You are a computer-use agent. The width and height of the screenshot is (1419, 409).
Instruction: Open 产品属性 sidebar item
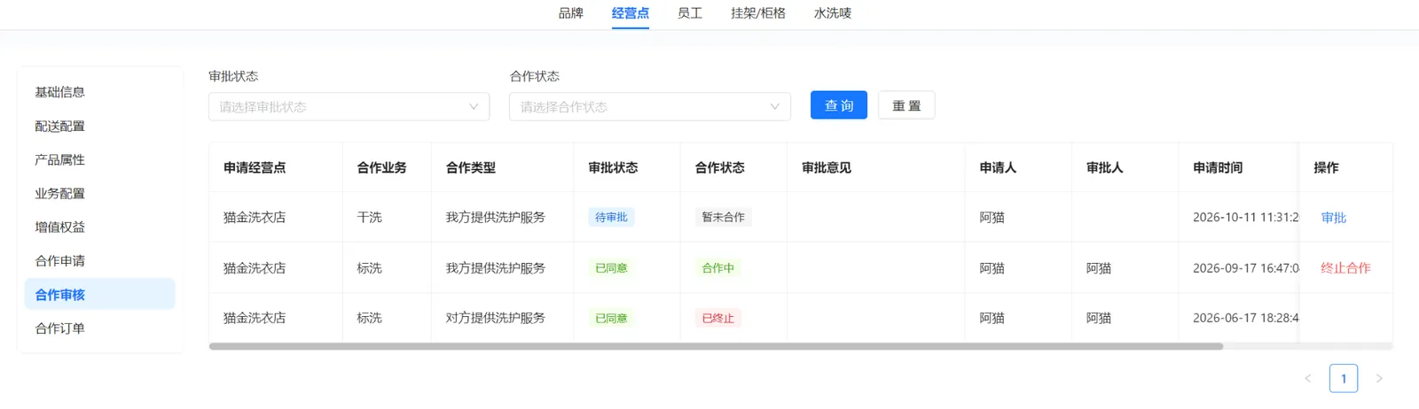(99, 159)
